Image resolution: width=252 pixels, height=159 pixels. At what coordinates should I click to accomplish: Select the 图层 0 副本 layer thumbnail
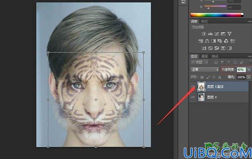[201, 87]
